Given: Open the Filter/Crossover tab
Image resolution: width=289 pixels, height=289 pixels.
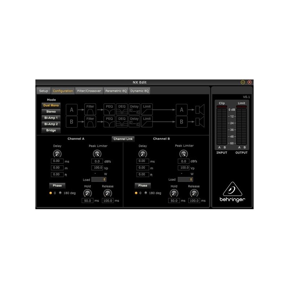Looking at the screenshot, I should coord(89,91).
